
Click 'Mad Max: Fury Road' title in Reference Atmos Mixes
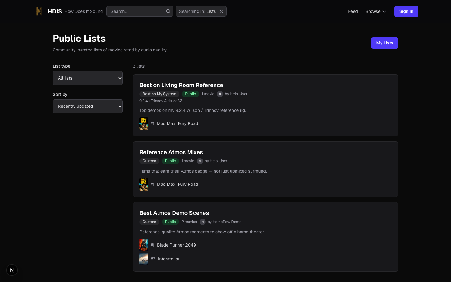click(x=178, y=184)
